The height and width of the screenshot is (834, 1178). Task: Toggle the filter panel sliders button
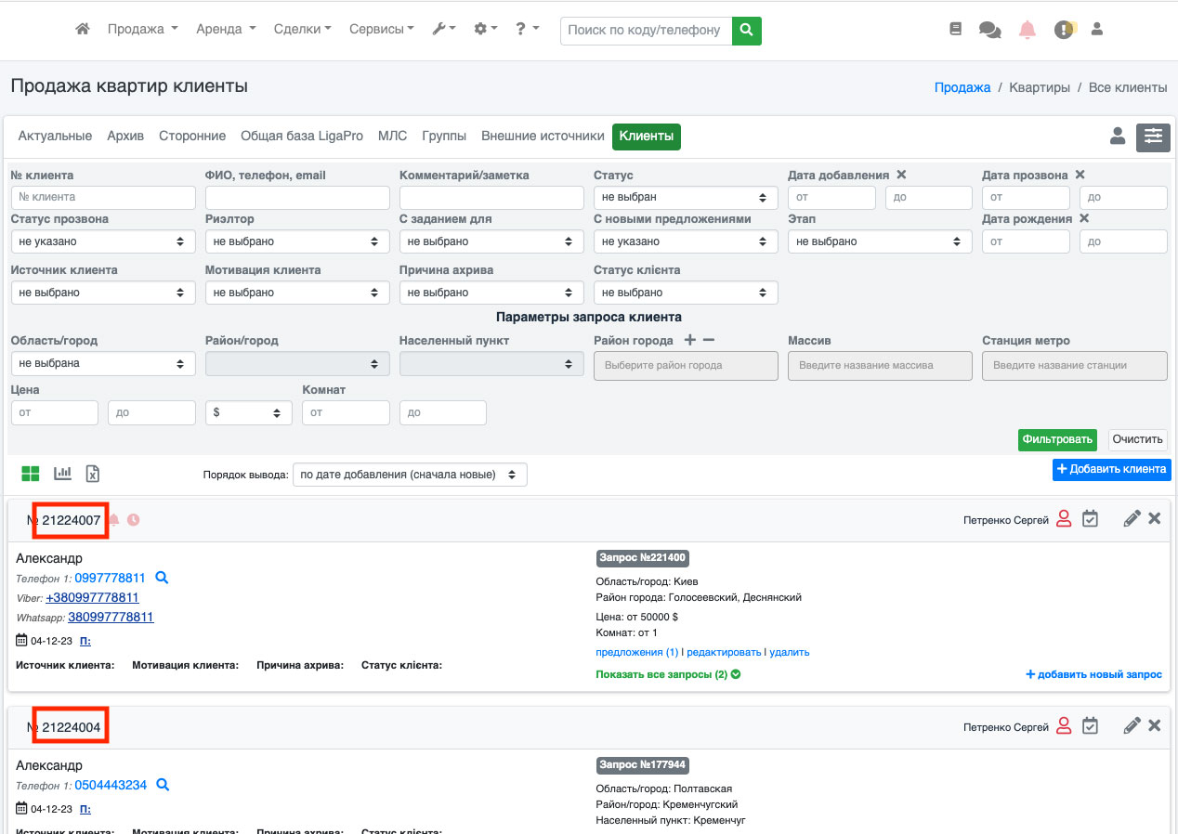click(1153, 137)
